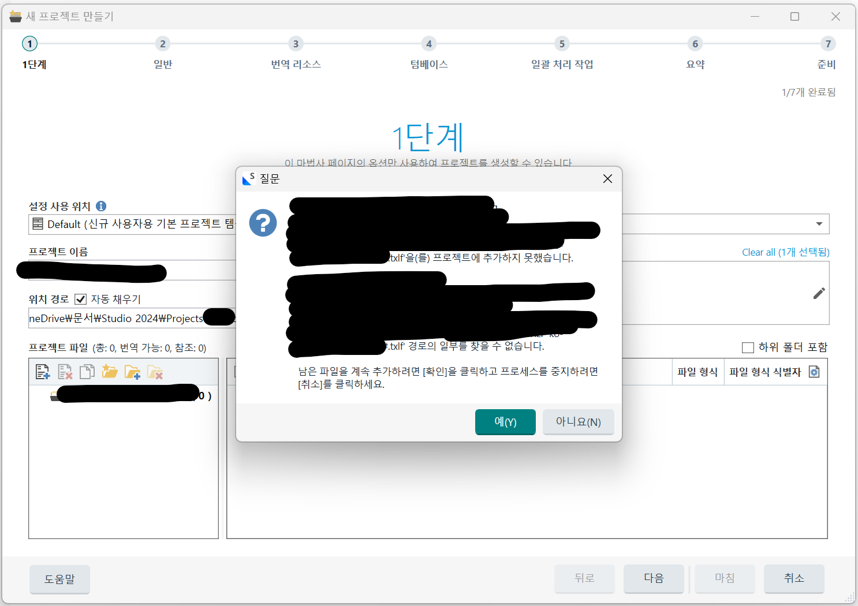Click the pencil edit icon on the right panel
This screenshot has width=858, height=606.
[819, 293]
